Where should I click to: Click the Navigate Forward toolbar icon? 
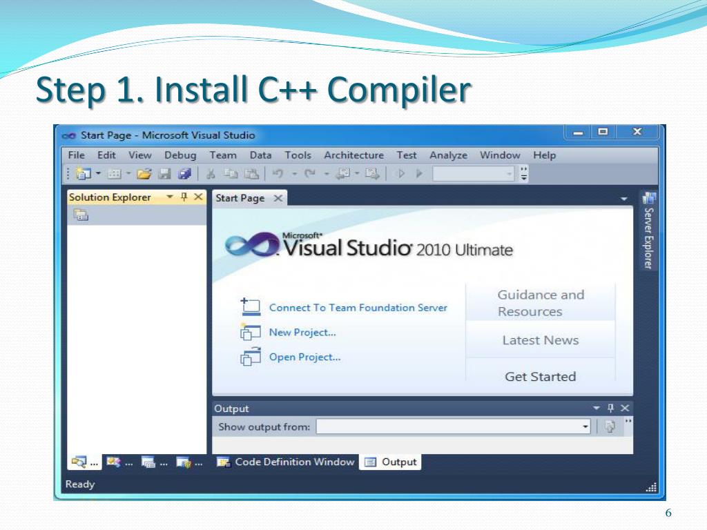pyautogui.click(x=372, y=173)
